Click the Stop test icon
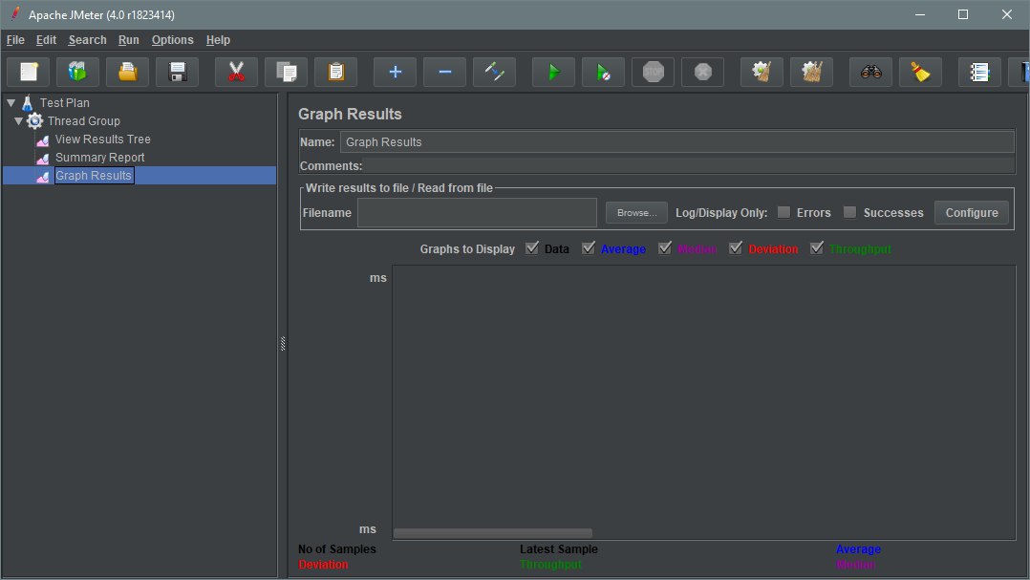The image size is (1030, 580). (x=653, y=72)
